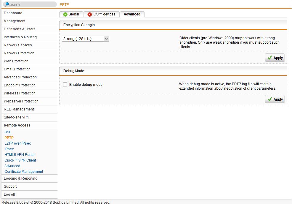Click the release version footer text
The width and height of the screenshot is (292, 204).
pyautogui.click(x=56, y=202)
